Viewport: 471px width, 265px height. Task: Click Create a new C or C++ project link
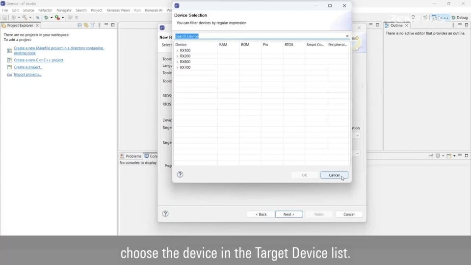point(38,60)
